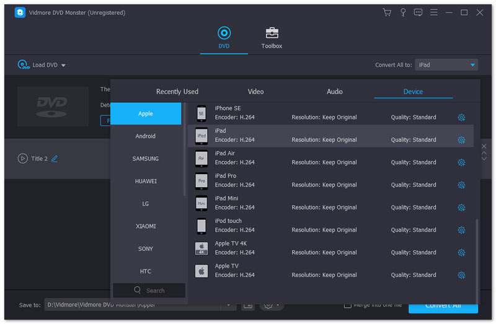Switch to the Audio tab
Image resolution: width=496 pixels, height=324 pixels.
pos(334,92)
